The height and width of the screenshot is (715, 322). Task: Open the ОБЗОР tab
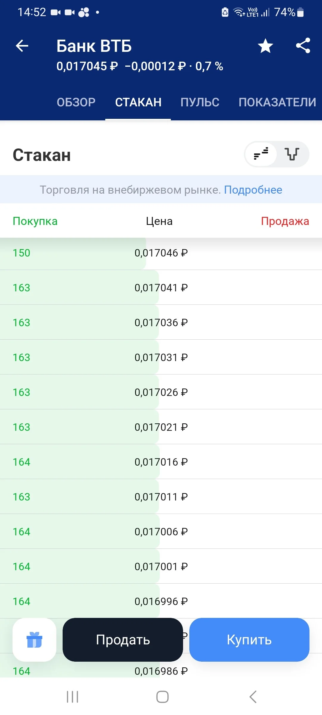[76, 102]
